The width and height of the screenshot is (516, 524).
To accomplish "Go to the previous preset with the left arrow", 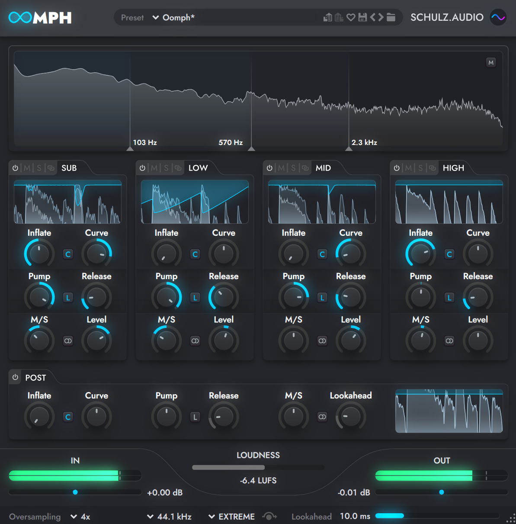I will click(x=374, y=17).
